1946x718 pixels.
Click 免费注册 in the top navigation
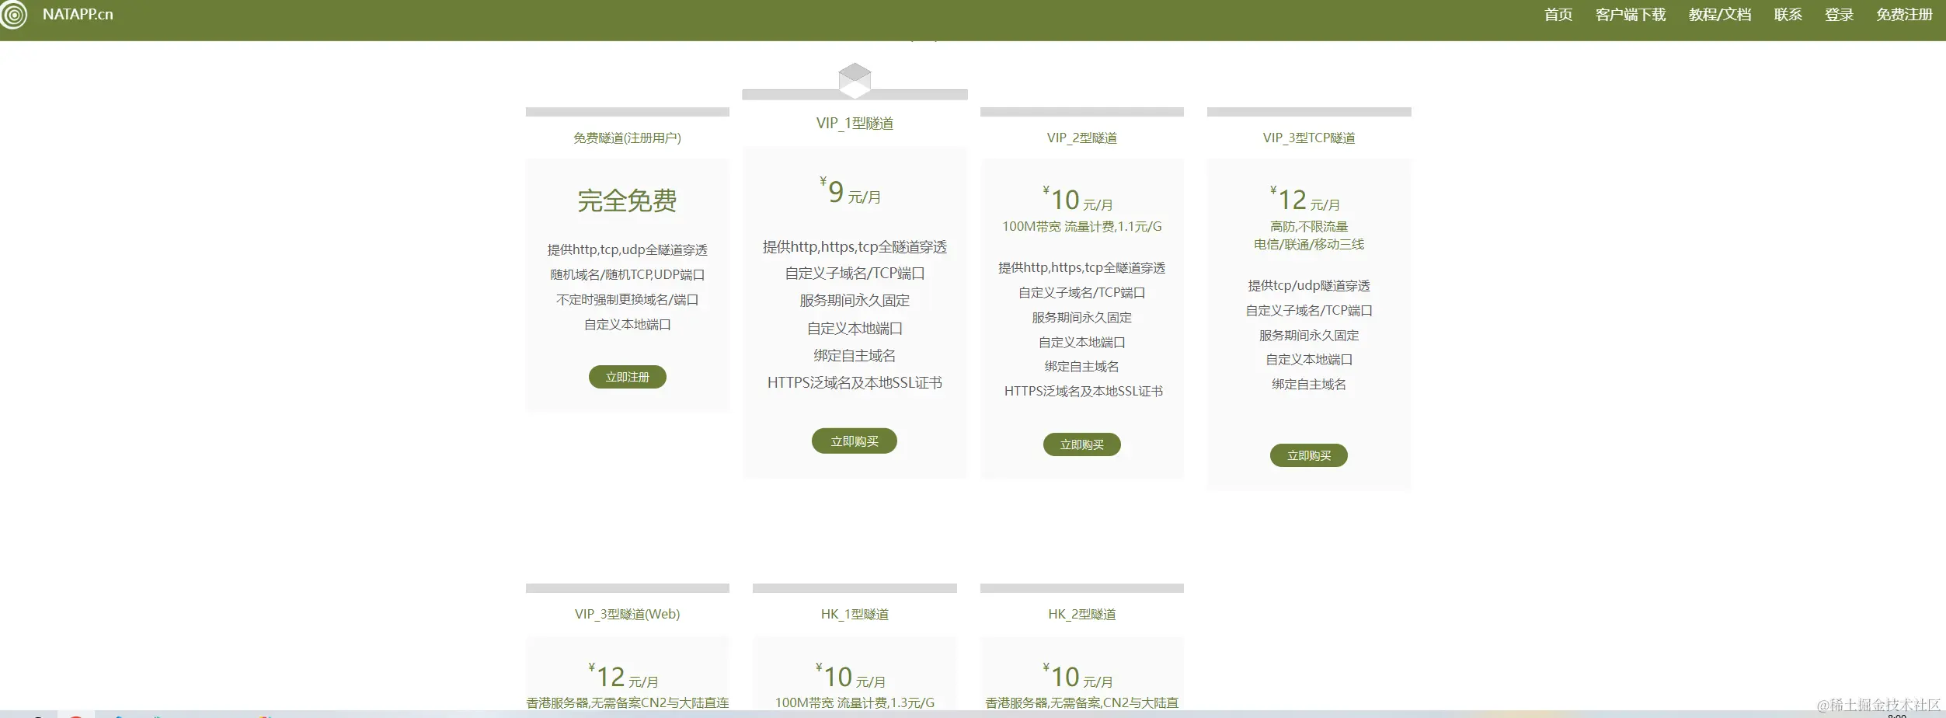[1905, 15]
